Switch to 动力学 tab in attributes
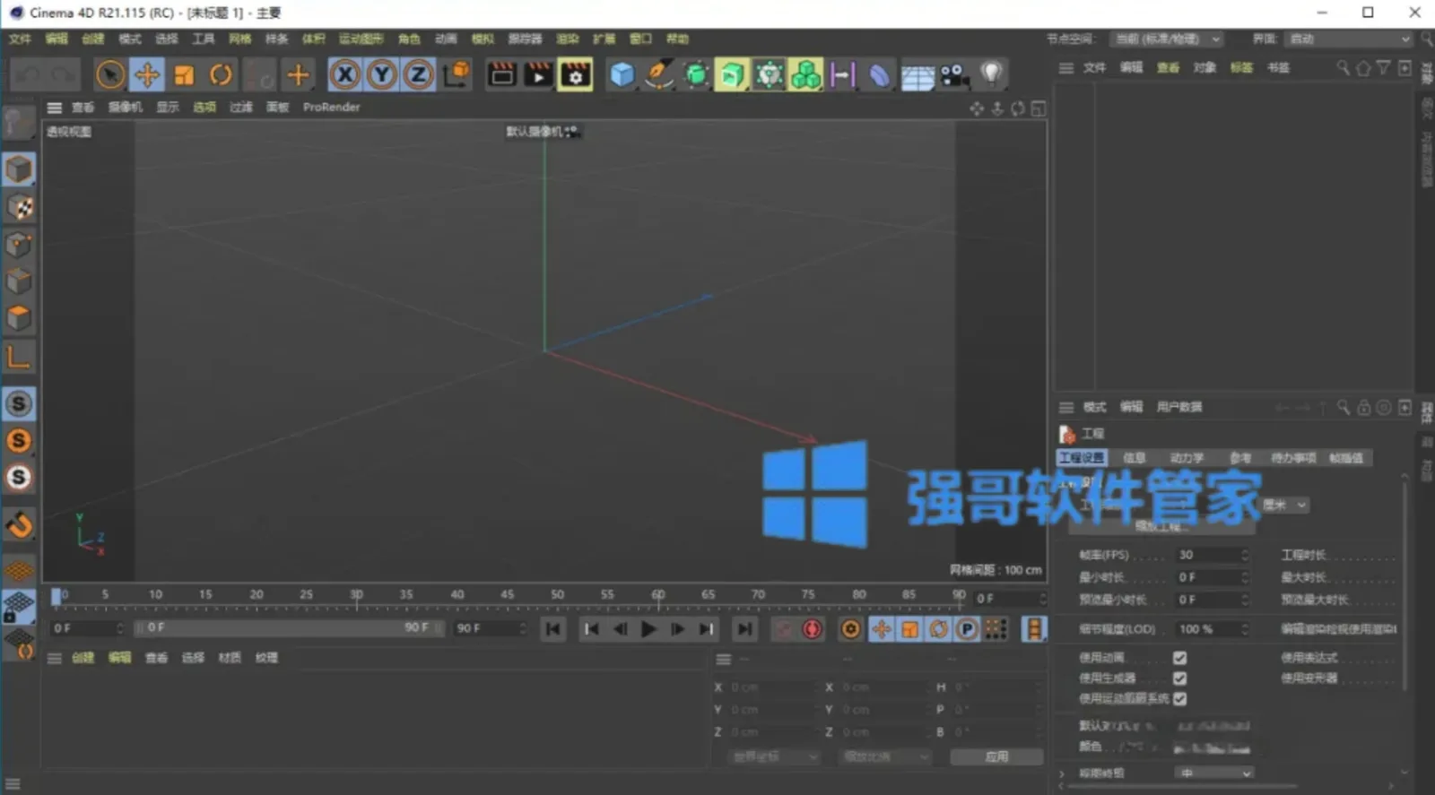Image resolution: width=1435 pixels, height=795 pixels. point(1187,458)
